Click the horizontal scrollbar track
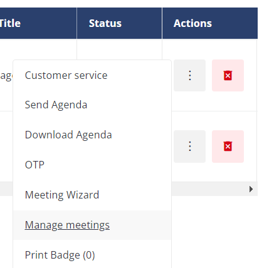 pos(209,189)
